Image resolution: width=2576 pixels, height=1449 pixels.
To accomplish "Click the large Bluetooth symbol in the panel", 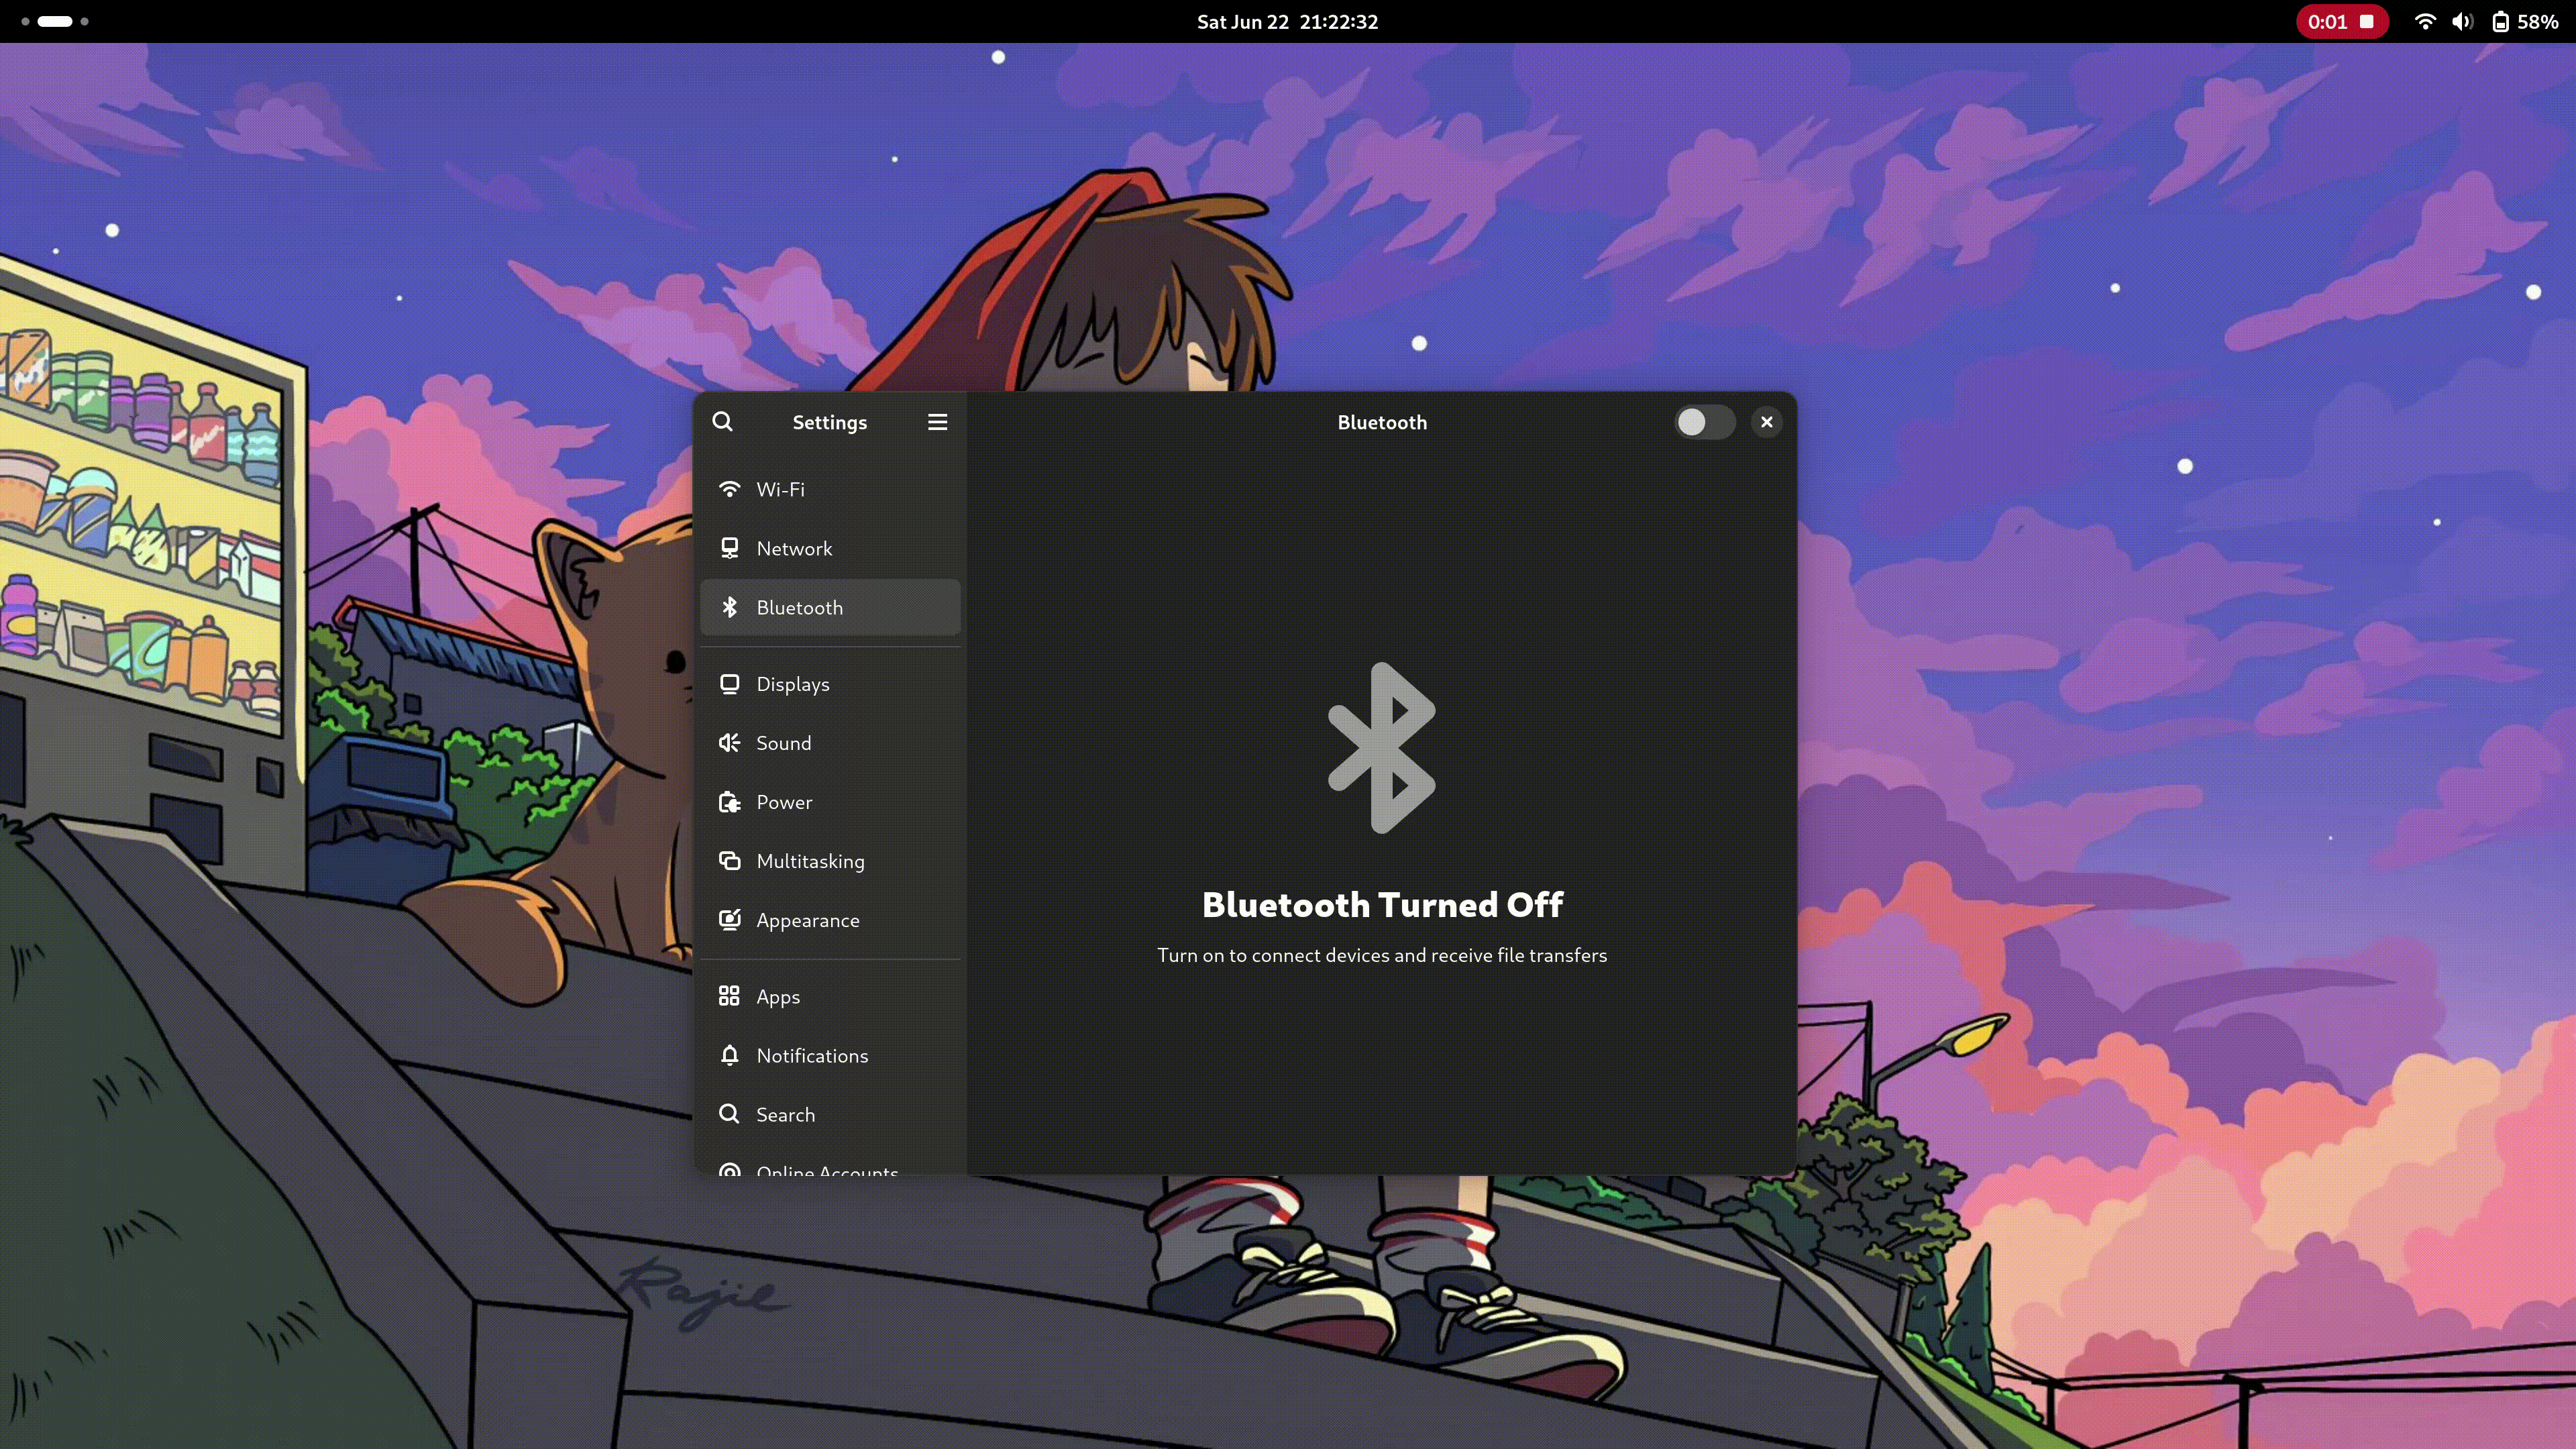I will pos(1382,748).
